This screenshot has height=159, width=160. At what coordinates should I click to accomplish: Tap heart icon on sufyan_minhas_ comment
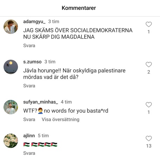[x=149, y=105]
